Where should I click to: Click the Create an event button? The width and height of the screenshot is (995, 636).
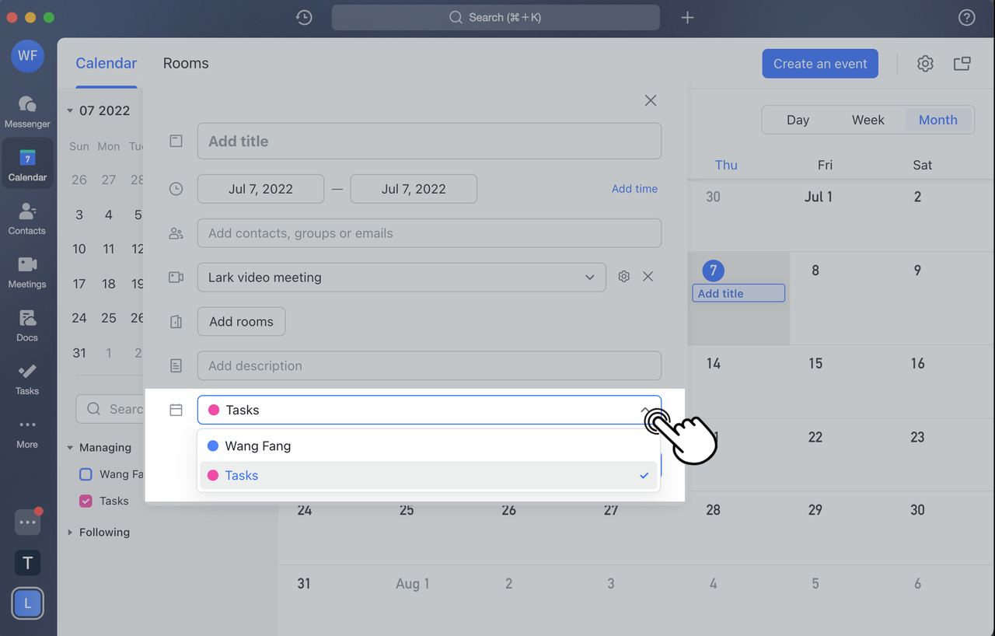tap(819, 64)
